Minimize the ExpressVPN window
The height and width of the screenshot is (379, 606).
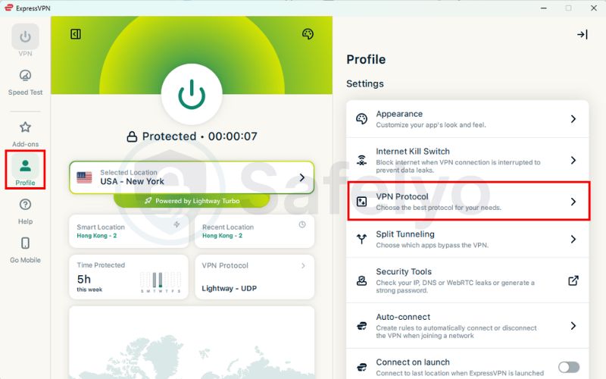click(543, 8)
